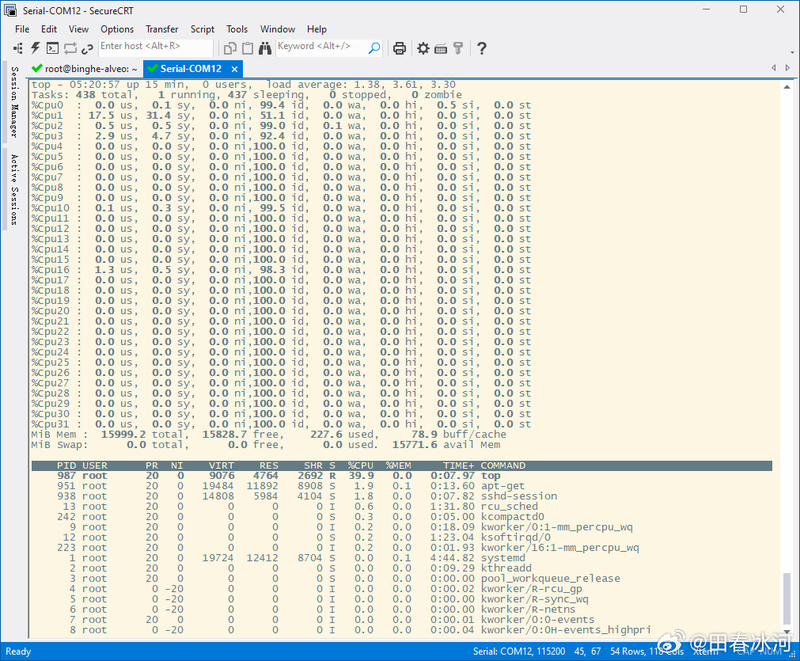Click '15828.7 free' memory value

pos(241,435)
